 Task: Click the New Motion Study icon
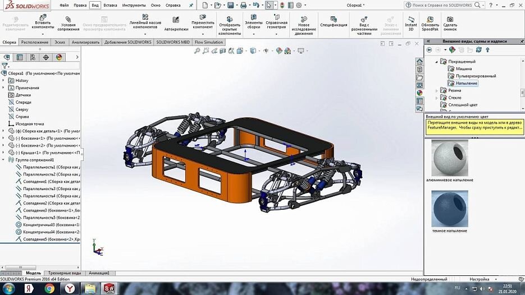[x=304, y=19]
